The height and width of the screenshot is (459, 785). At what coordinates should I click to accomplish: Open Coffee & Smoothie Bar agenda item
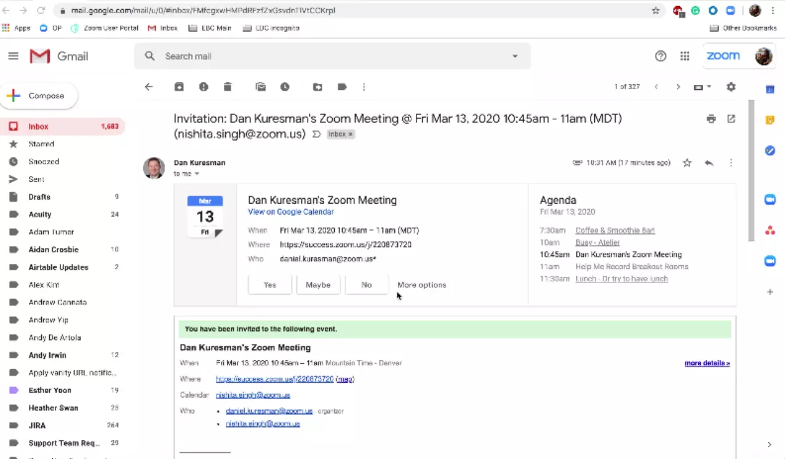615,230
